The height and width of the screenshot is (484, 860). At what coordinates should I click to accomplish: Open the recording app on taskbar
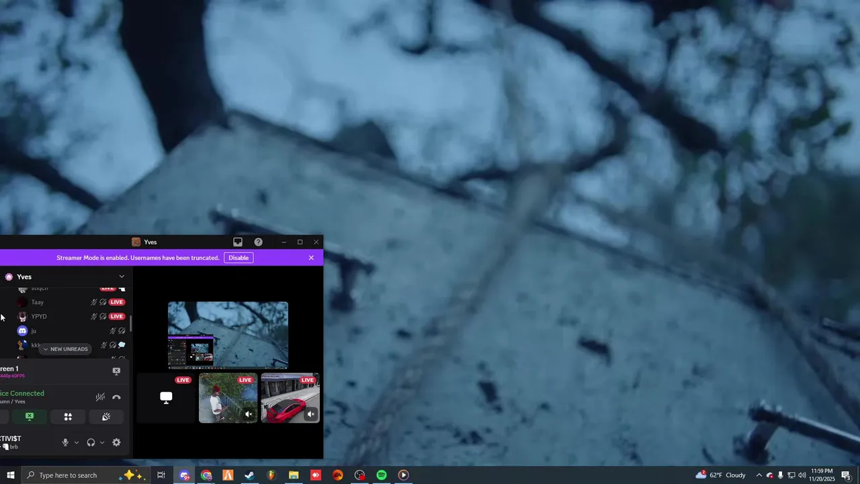[x=359, y=475]
